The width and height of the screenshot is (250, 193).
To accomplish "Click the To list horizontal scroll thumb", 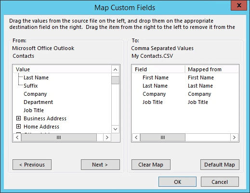I will coord(163,137).
